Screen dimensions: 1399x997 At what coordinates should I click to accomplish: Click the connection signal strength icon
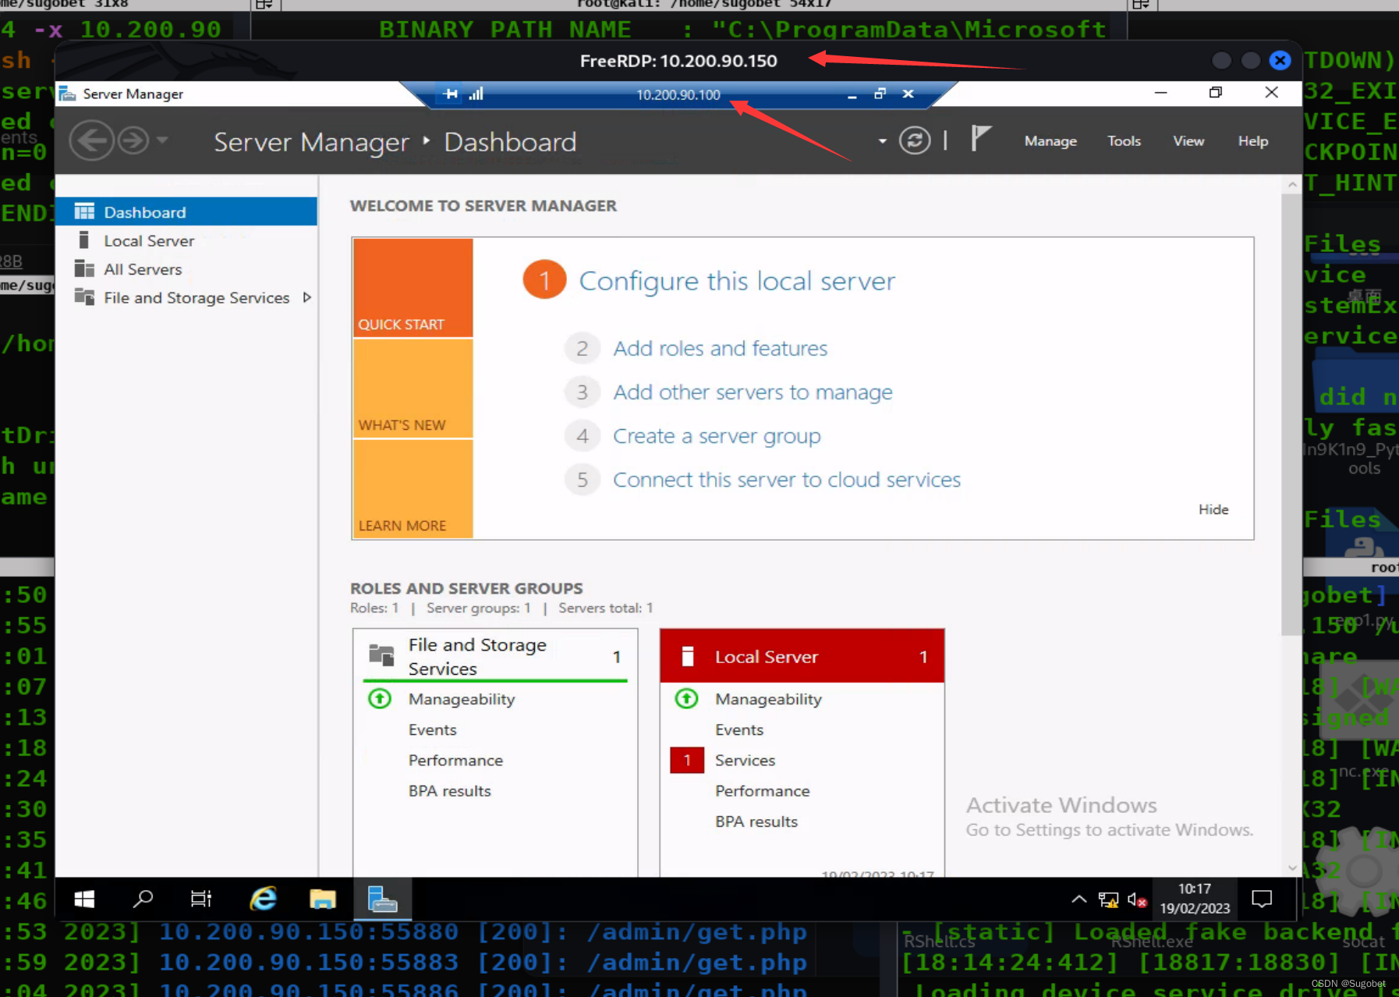point(476,94)
